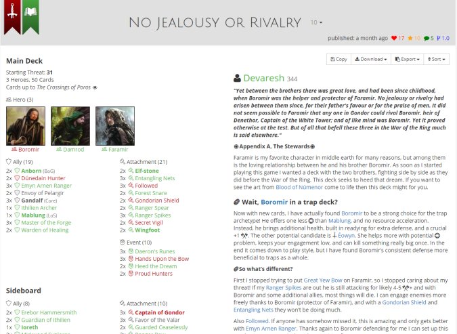The image size is (457, 334).
Task: Click attachment icon beside Followed in deck list
Action: pos(131,186)
